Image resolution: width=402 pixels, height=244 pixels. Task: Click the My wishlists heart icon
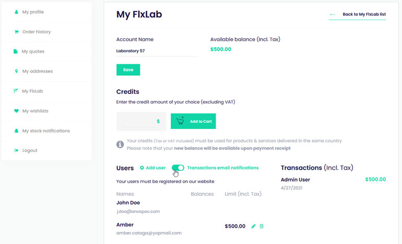[16, 111]
